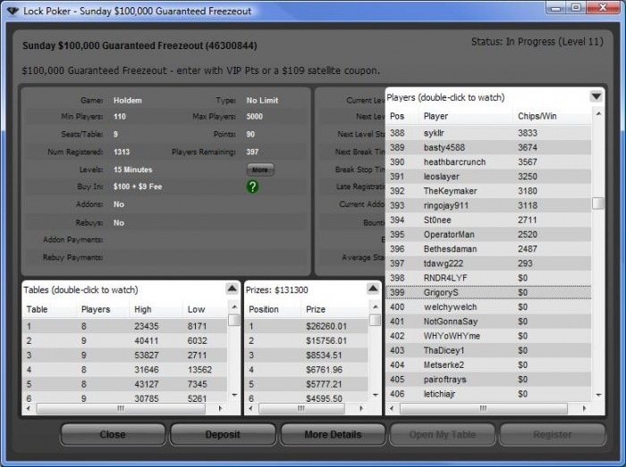Click the More Details button
Image resolution: width=626 pixels, height=467 pixels.
tap(333, 434)
